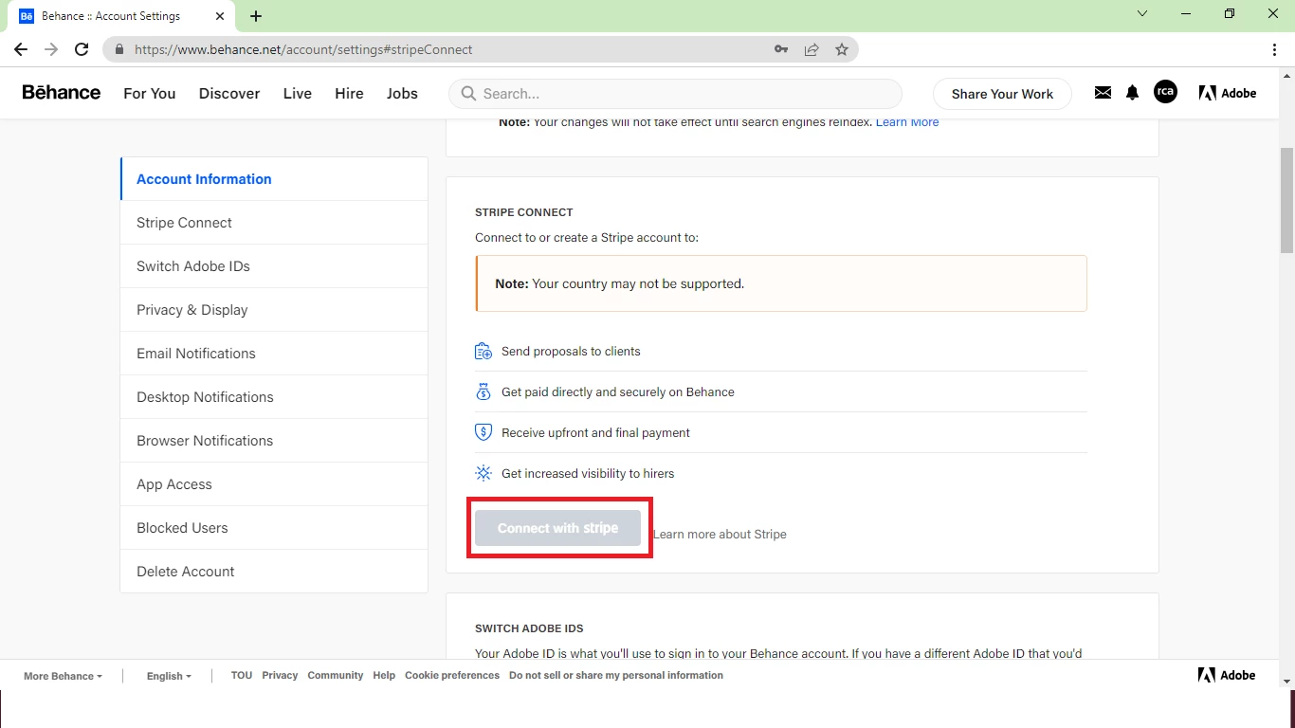Viewport: 1295px width, 728px height.
Task: Click Learn more about Stripe
Action: tap(720, 534)
